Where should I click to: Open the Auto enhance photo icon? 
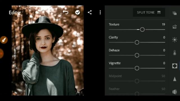(x=175, y=27)
